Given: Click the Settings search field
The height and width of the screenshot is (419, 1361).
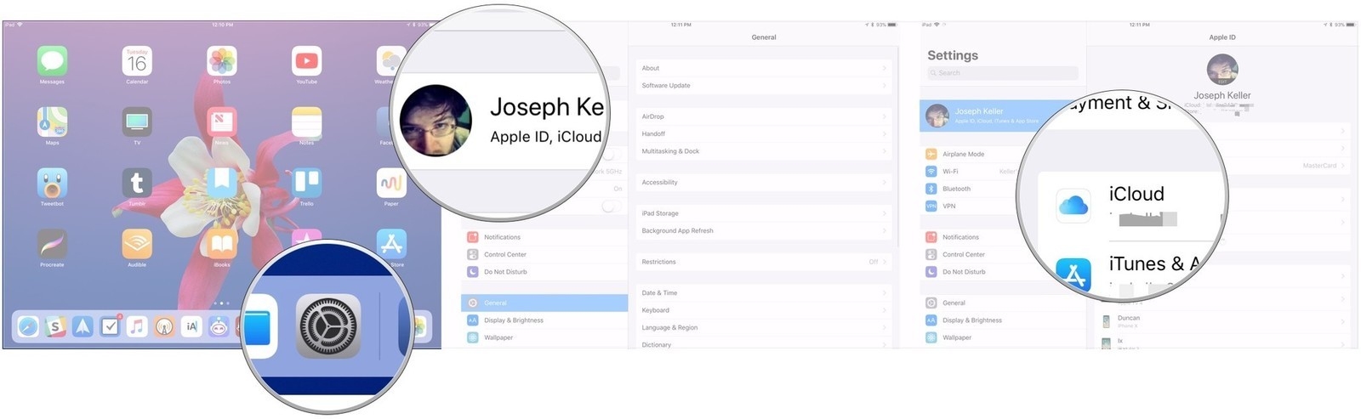Looking at the screenshot, I should pyautogui.click(x=1003, y=73).
